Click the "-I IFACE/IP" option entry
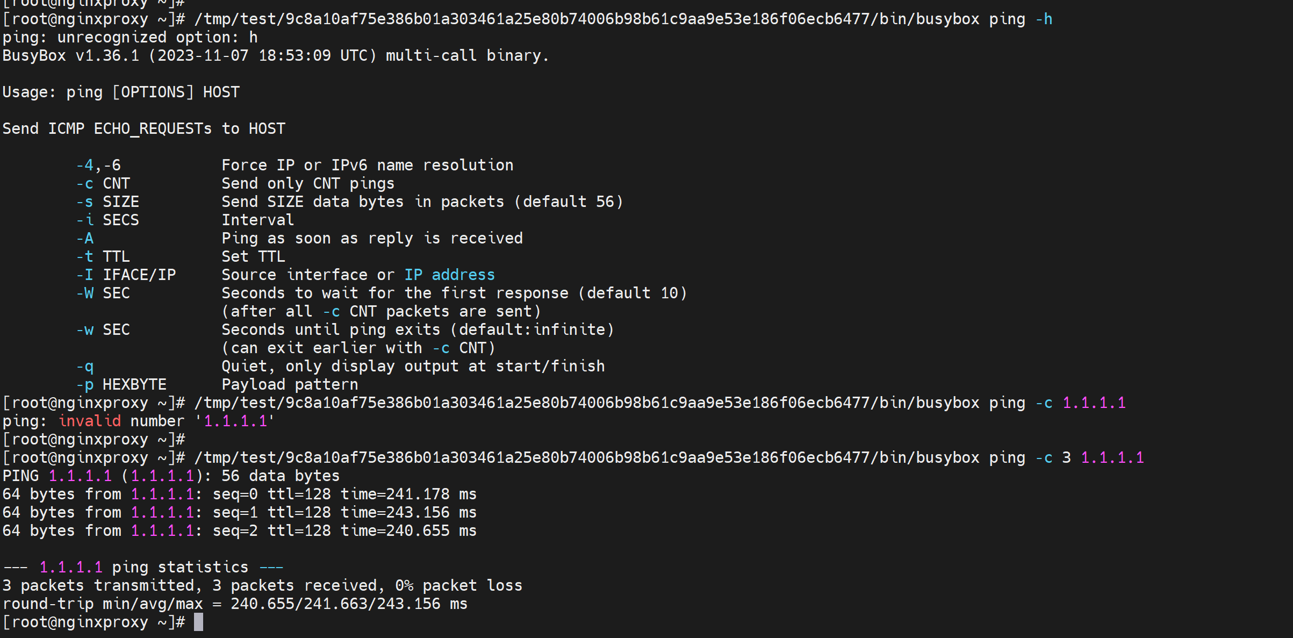Viewport: 1293px width, 638px height. tap(126, 275)
